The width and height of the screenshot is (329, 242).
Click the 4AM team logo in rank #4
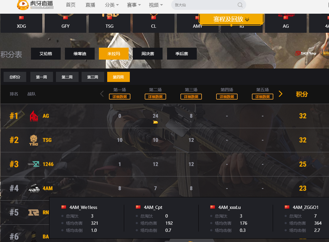[34, 188]
